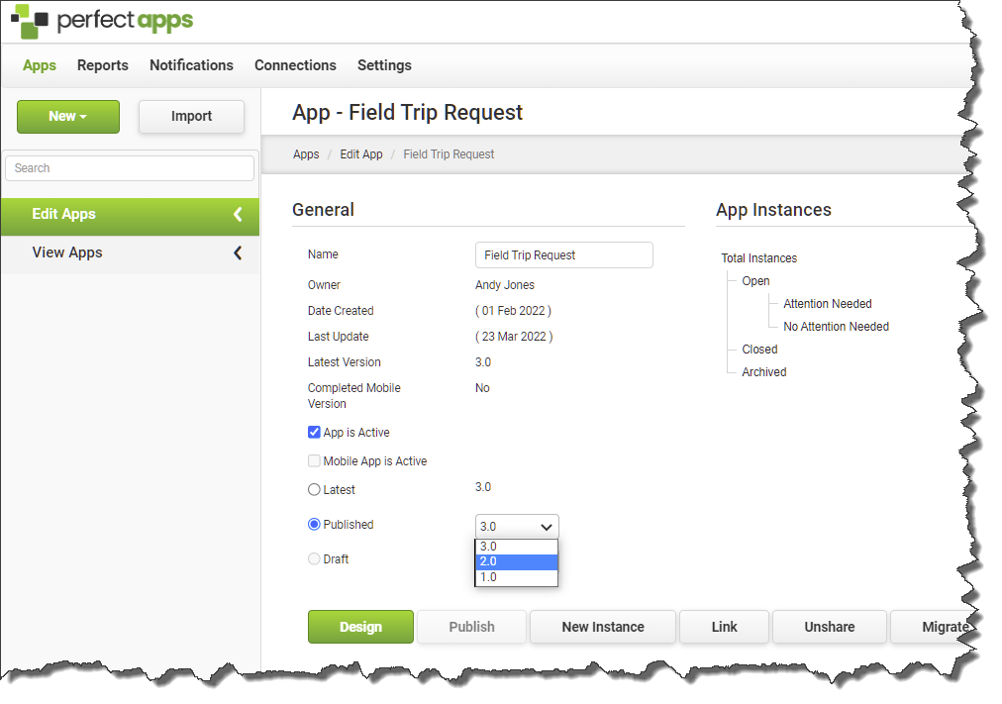Enable the Mobile App is Active checkbox

click(314, 461)
